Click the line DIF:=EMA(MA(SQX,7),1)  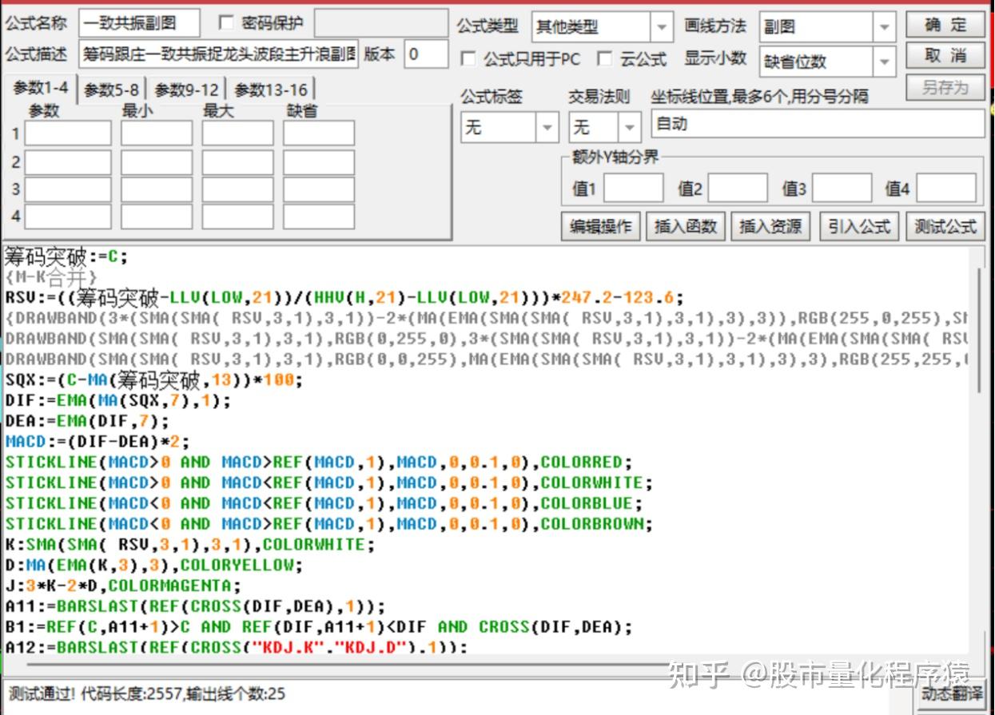click(x=117, y=400)
